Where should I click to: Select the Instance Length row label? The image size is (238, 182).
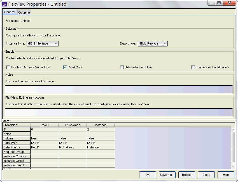point(17,165)
